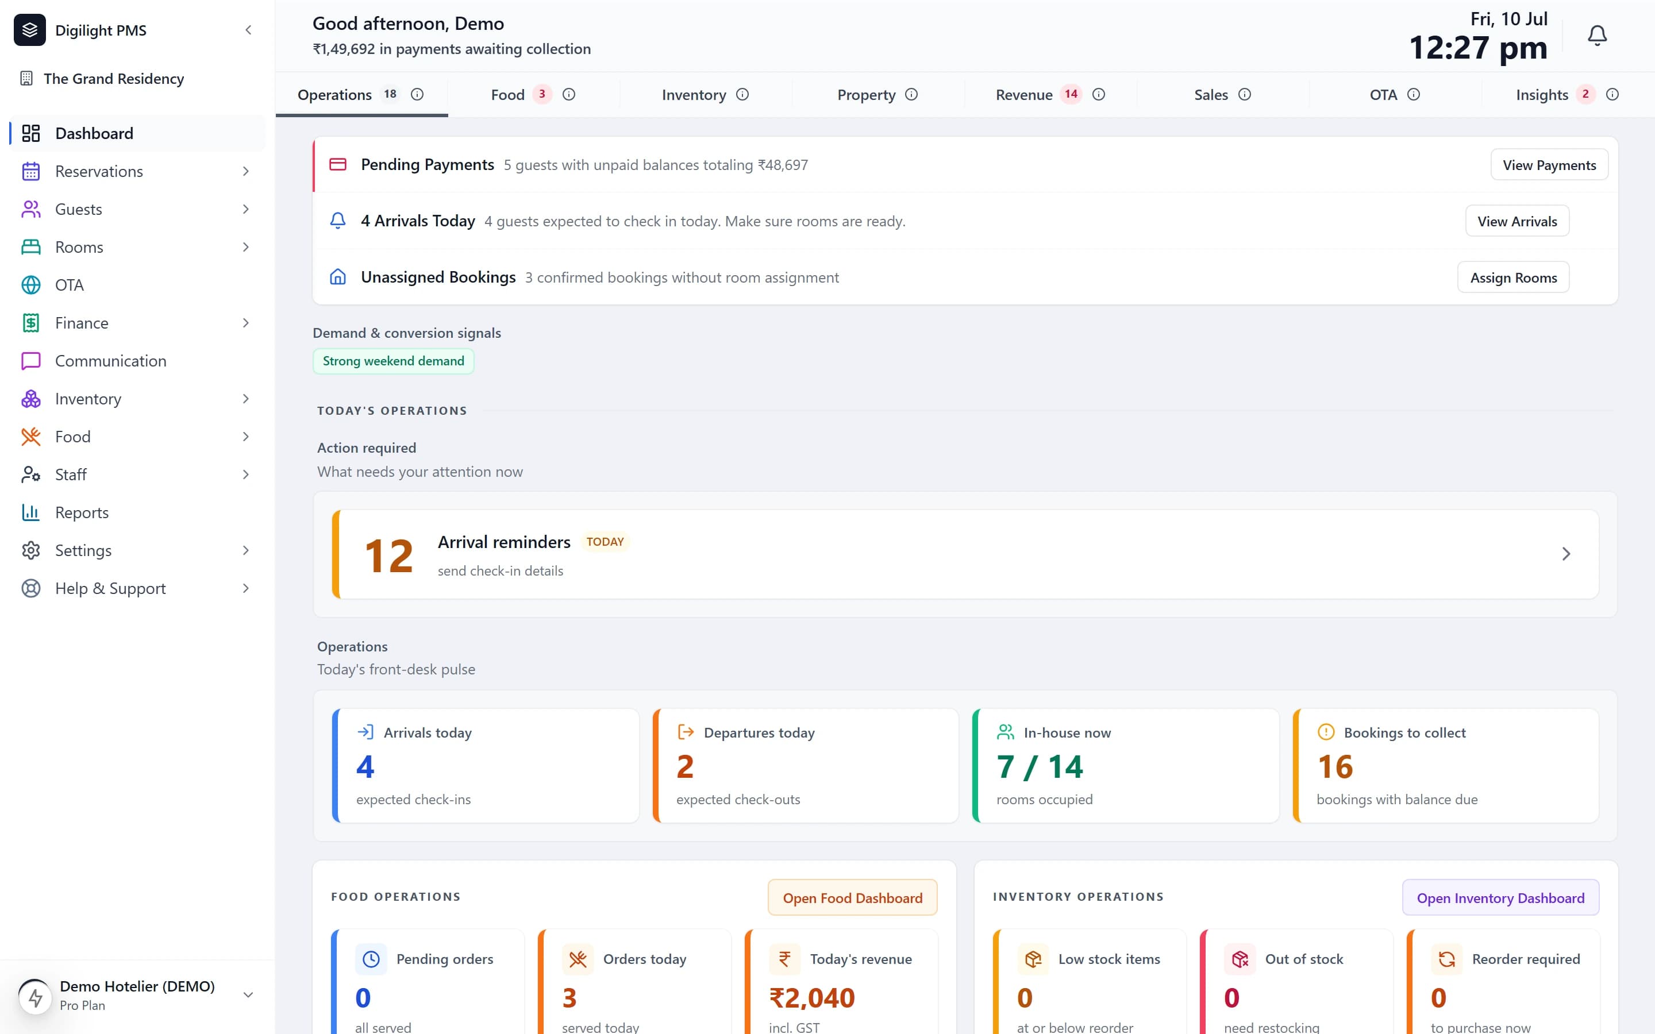Click the Reservations calendar icon
The width and height of the screenshot is (1655, 1034).
(x=31, y=171)
